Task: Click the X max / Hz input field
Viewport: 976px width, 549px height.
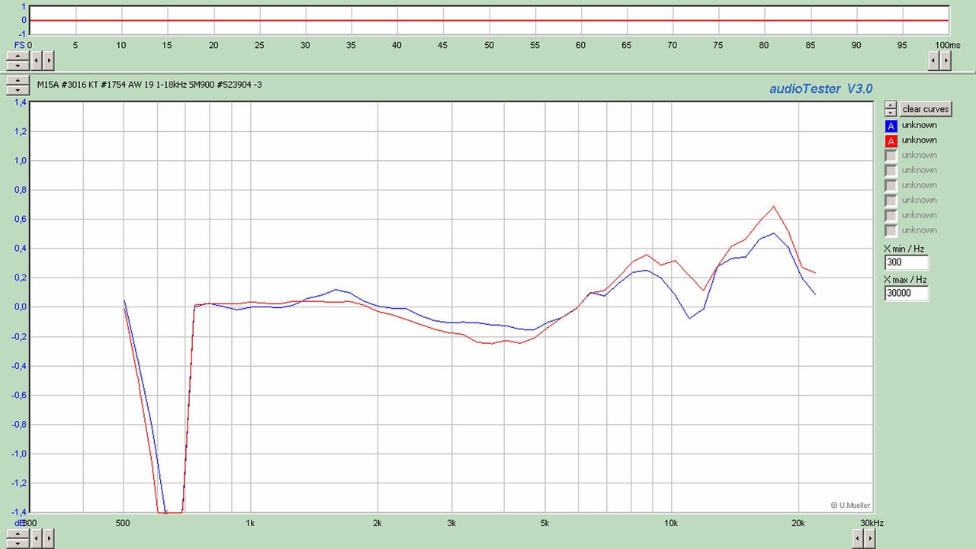Action: [x=906, y=293]
